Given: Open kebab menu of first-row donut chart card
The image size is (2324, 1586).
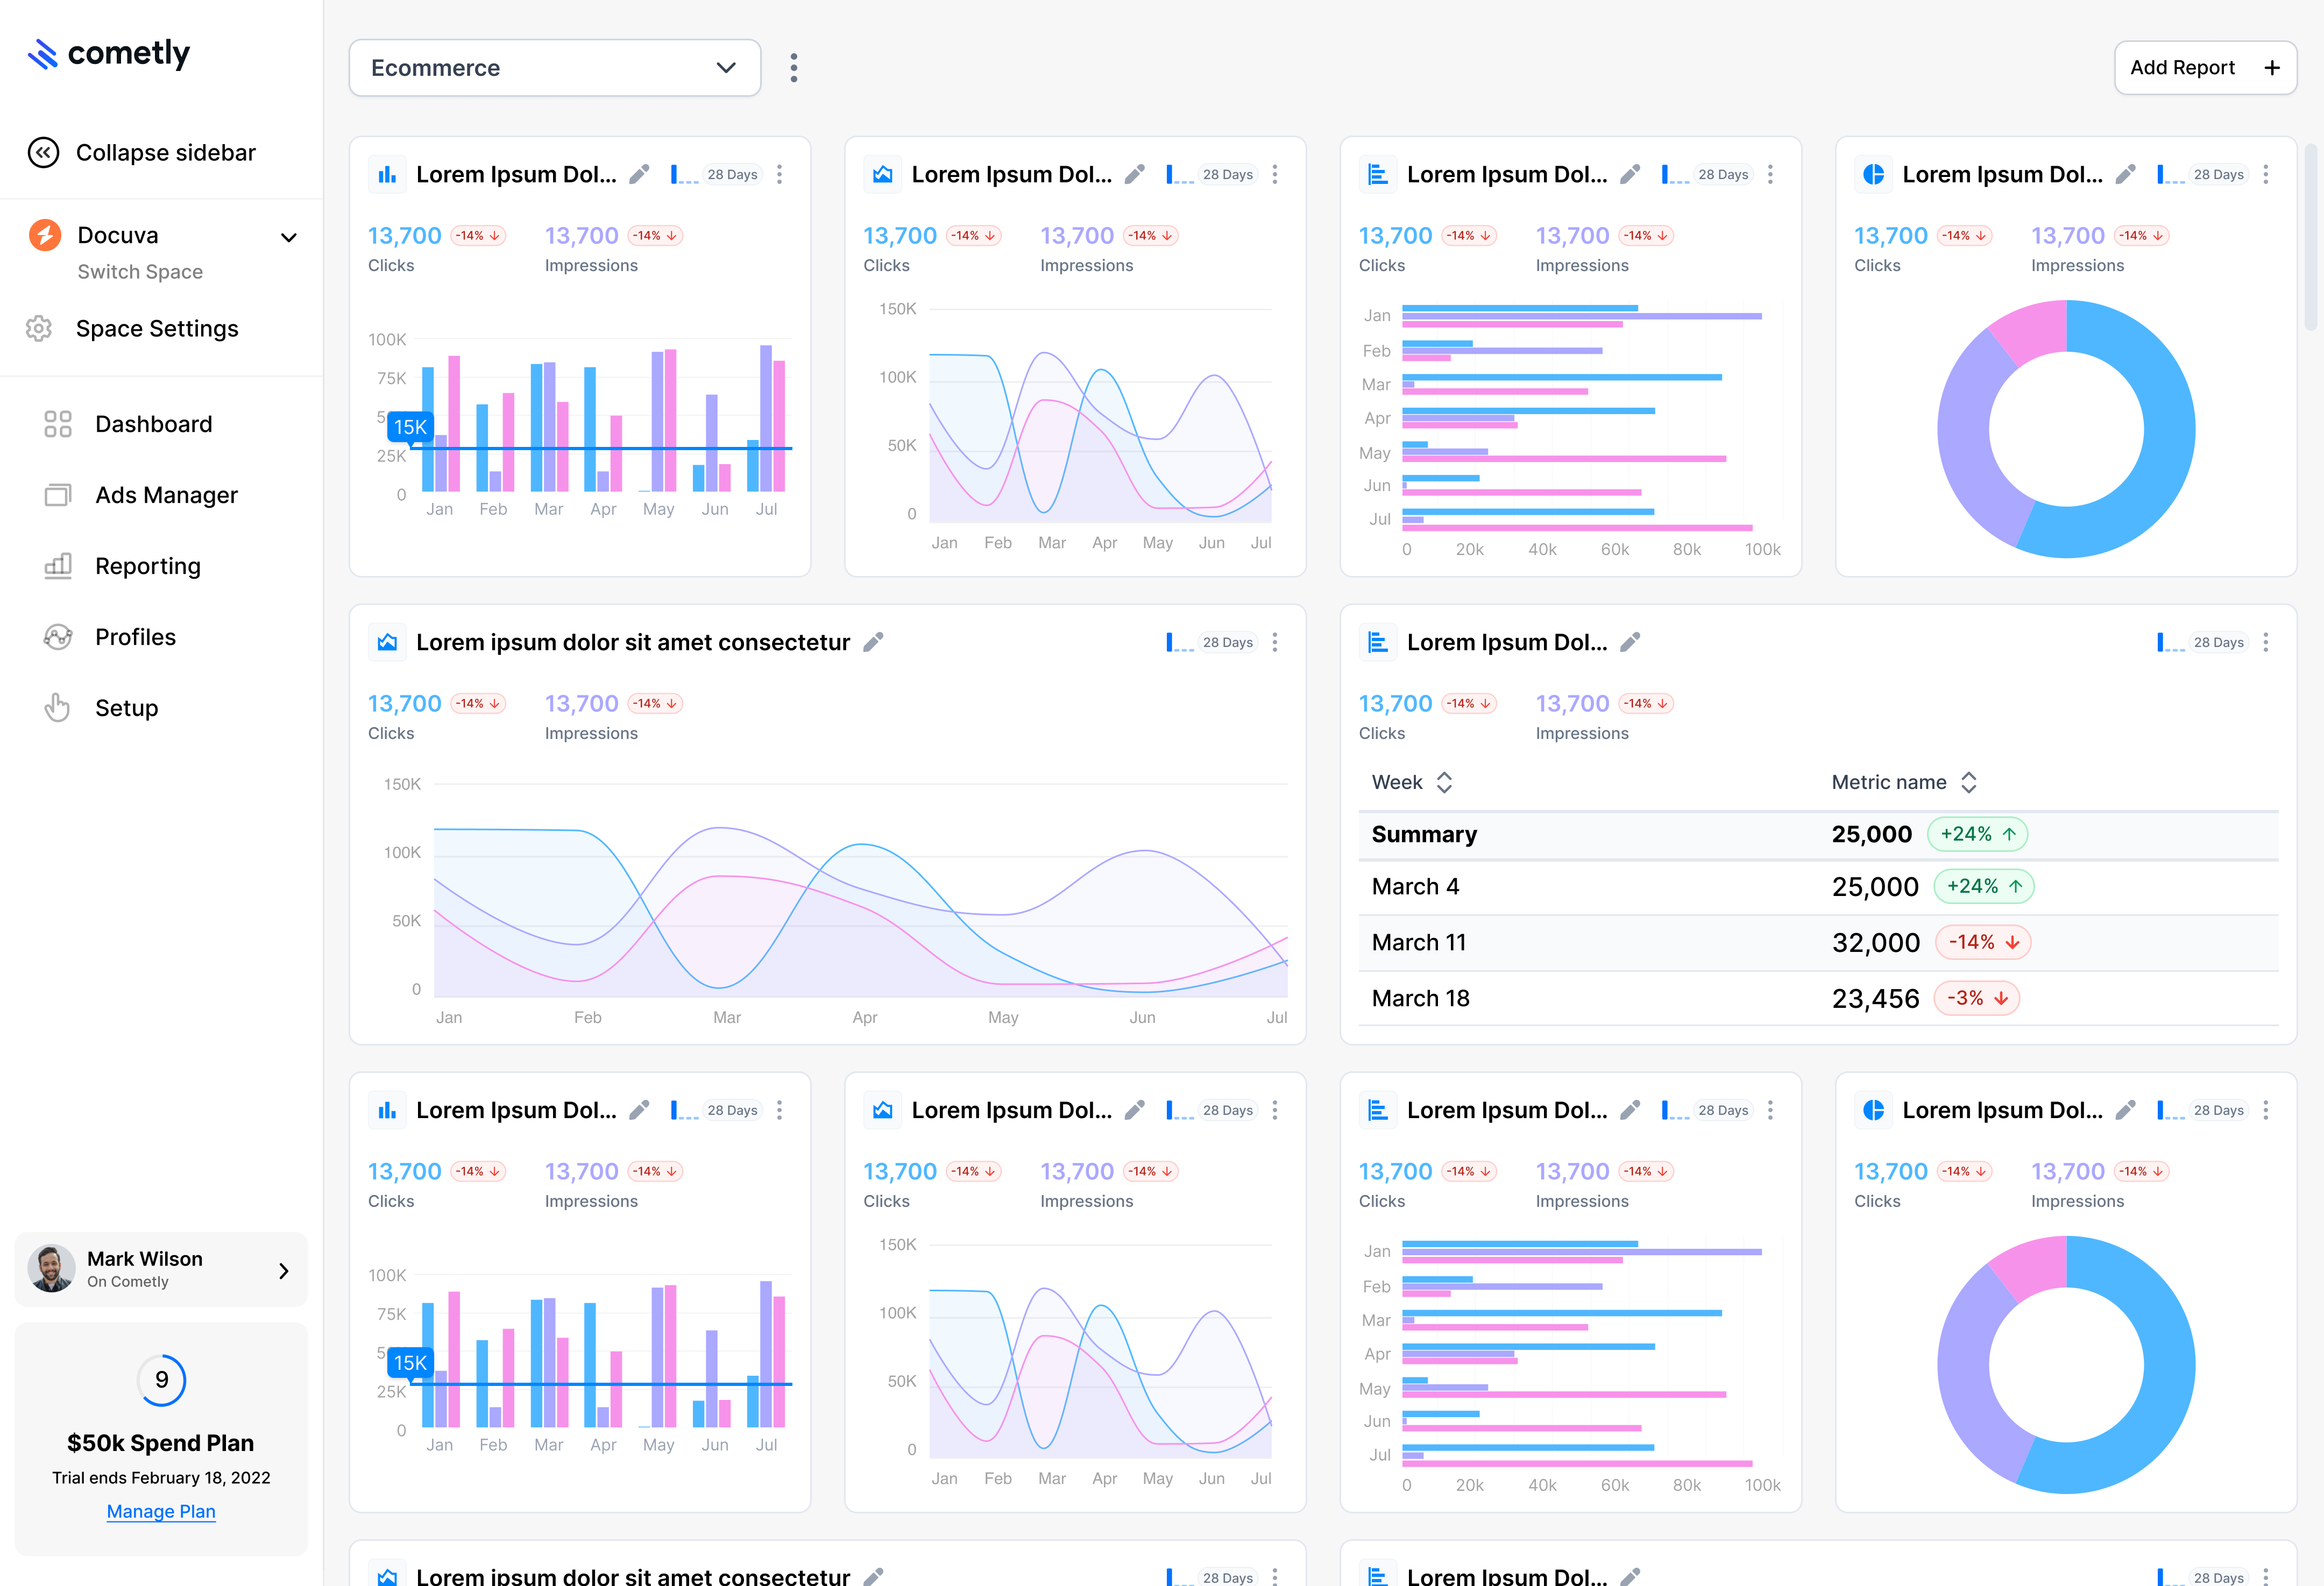Looking at the screenshot, I should pyautogui.click(x=2266, y=175).
